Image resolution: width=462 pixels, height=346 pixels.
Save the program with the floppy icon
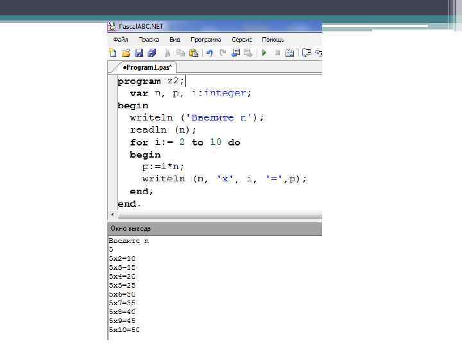point(139,53)
